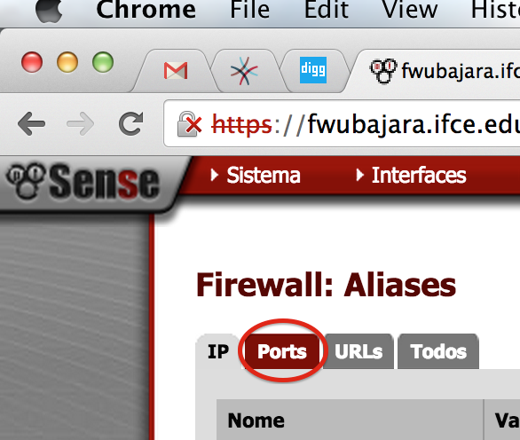Click the browser back arrow
520x440 pixels.
pos(32,123)
